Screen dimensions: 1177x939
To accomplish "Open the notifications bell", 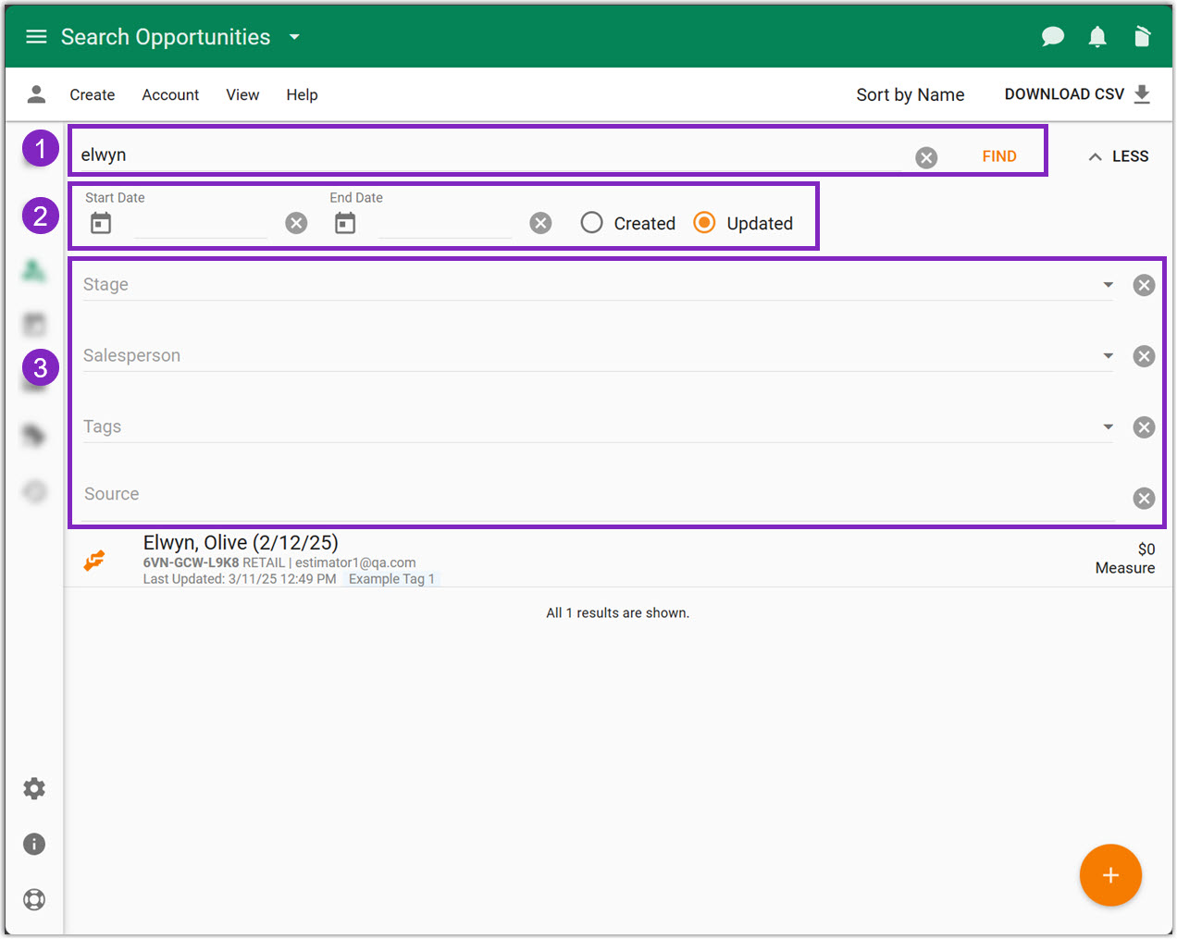I will click(x=1096, y=37).
